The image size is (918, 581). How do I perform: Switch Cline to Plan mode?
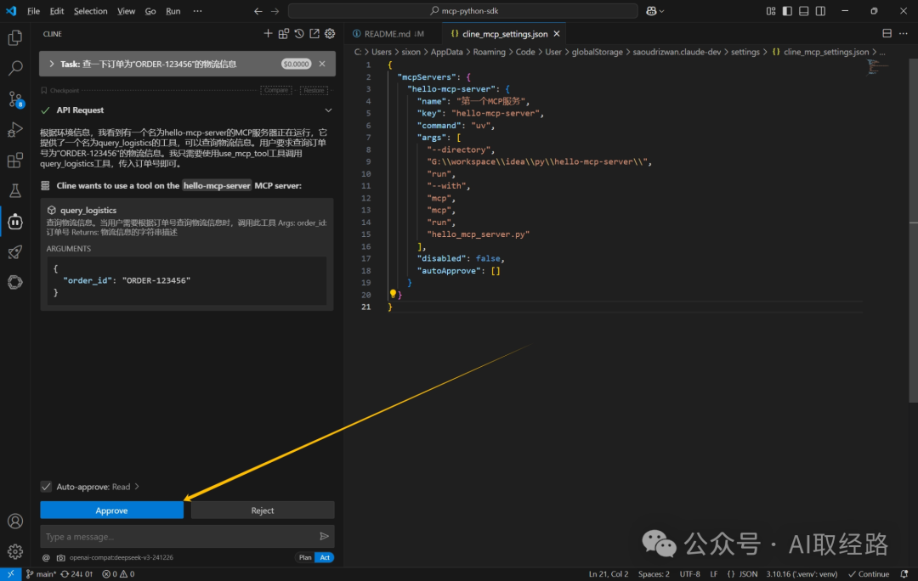305,557
